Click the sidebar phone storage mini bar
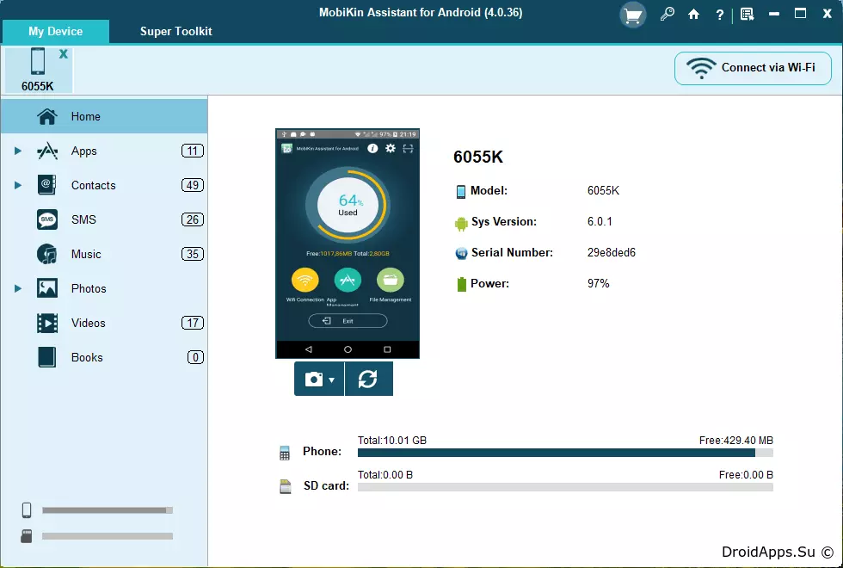 [x=108, y=510]
